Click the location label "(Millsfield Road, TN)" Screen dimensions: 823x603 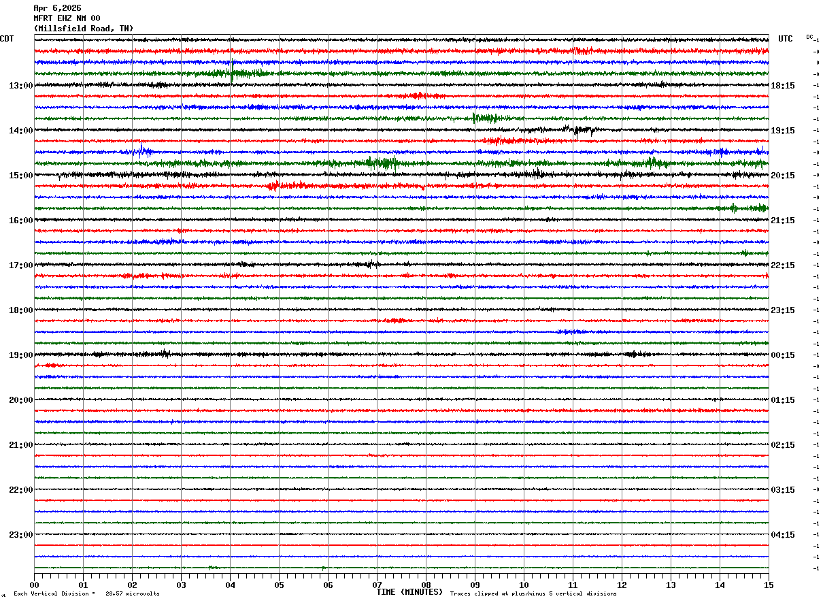point(84,29)
